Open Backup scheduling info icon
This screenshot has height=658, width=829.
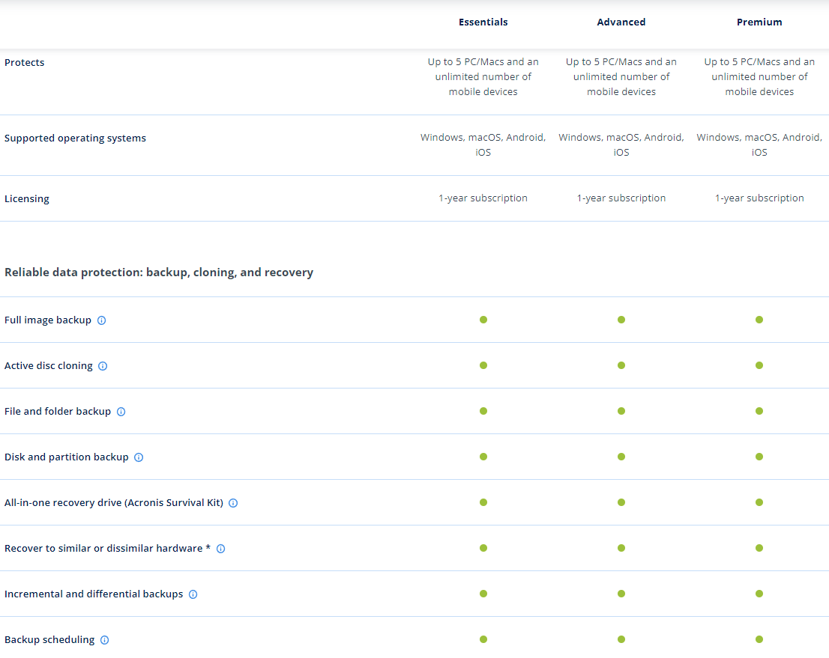point(105,640)
